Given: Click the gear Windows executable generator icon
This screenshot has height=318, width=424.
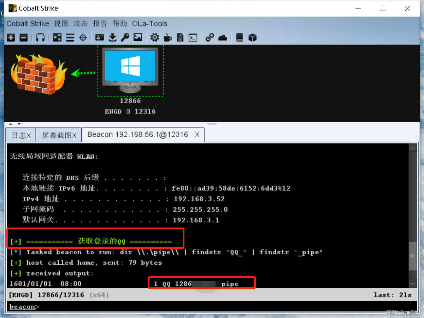Looking at the screenshot, I should (x=155, y=37).
